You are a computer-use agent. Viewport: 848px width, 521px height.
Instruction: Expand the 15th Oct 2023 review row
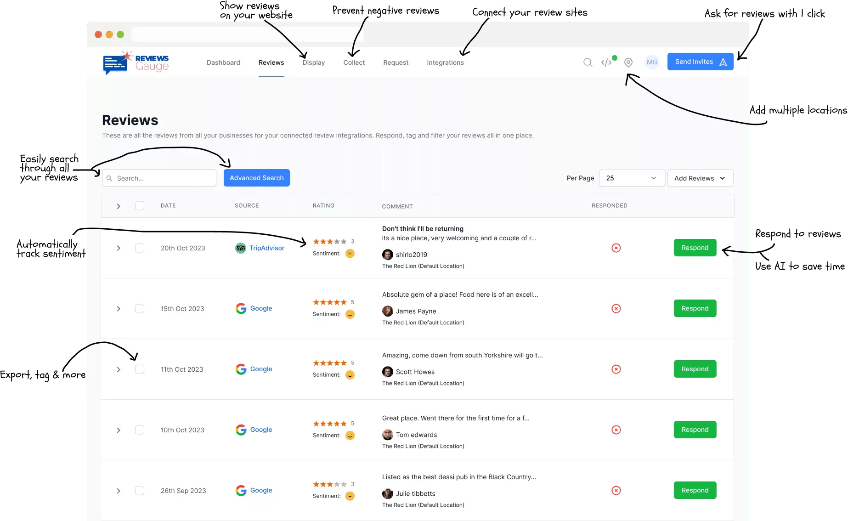[119, 309]
